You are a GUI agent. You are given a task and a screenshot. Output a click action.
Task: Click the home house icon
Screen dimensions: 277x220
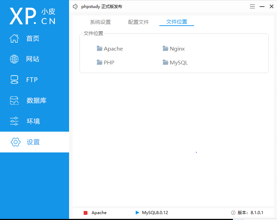tap(14, 38)
